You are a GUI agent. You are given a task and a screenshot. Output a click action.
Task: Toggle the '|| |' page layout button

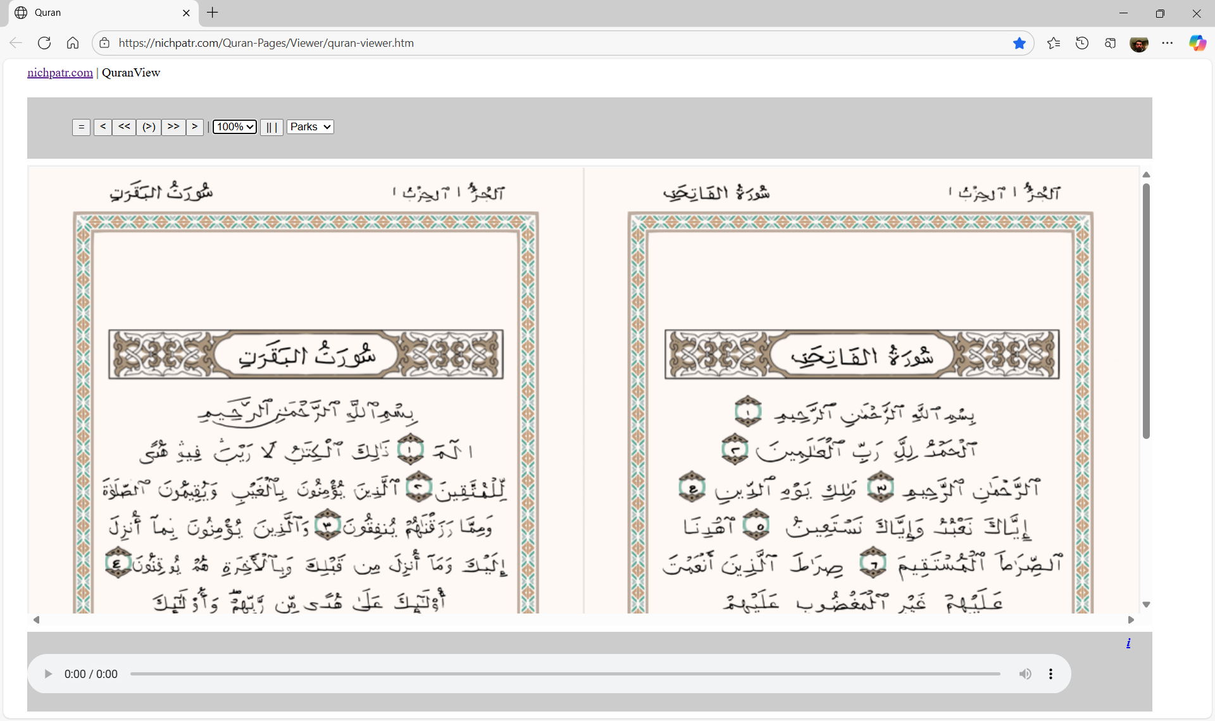(x=271, y=127)
